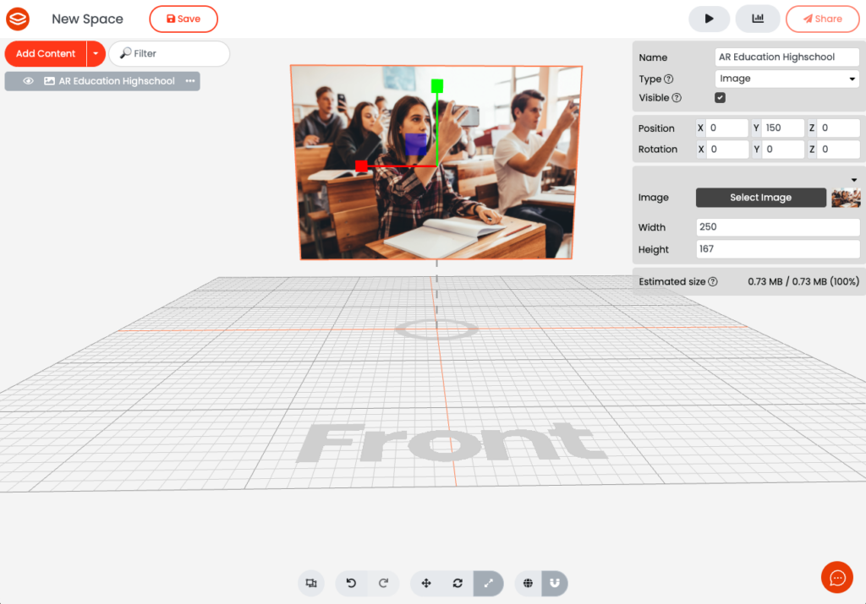Screen dimensions: 866x604
Task: Play the space preview
Action: click(x=710, y=19)
